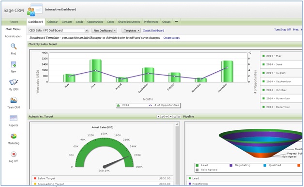
Task: Click Turn Snap Off link
Action: pos(282,30)
